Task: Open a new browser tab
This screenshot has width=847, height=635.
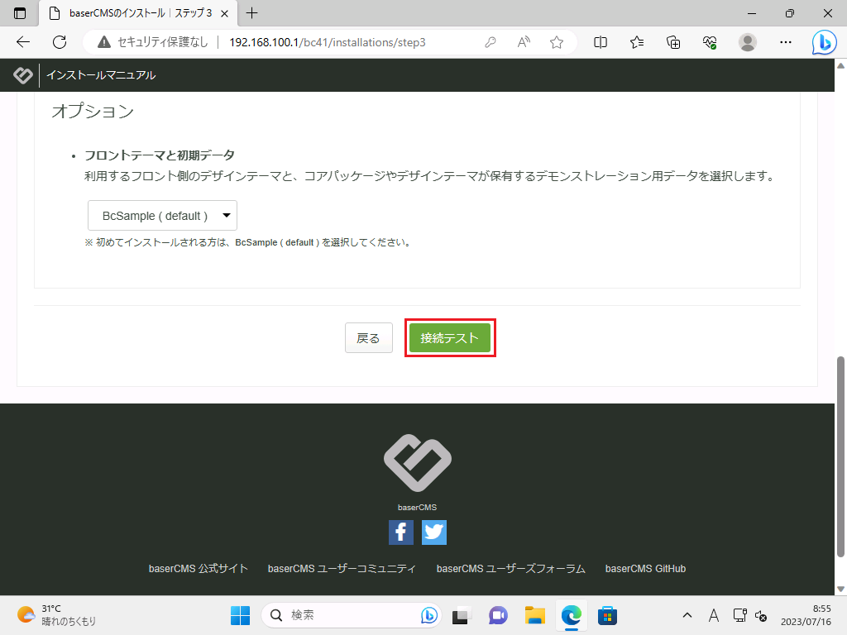Action: 252,13
